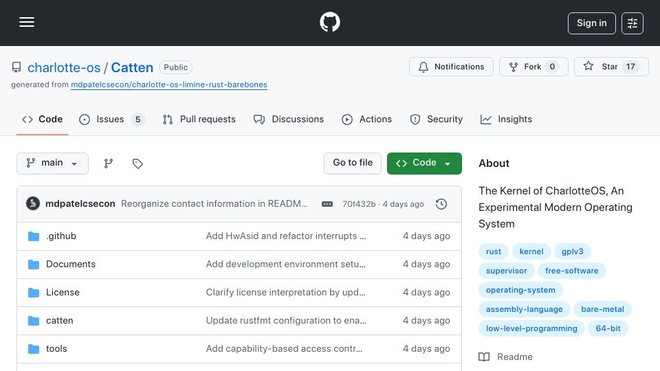View branches via the branch icon
The image size is (660, 371).
click(x=109, y=164)
